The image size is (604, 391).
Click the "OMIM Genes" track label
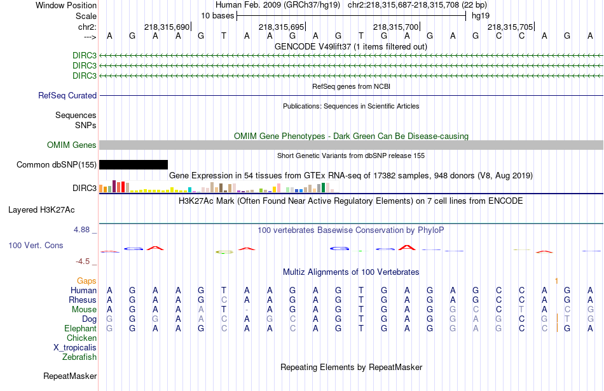[72, 145]
